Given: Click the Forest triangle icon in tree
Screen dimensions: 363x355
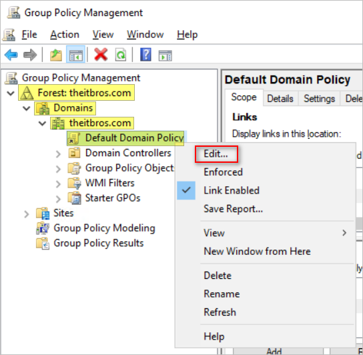Looking at the screenshot, I should pyautogui.click(x=27, y=93).
